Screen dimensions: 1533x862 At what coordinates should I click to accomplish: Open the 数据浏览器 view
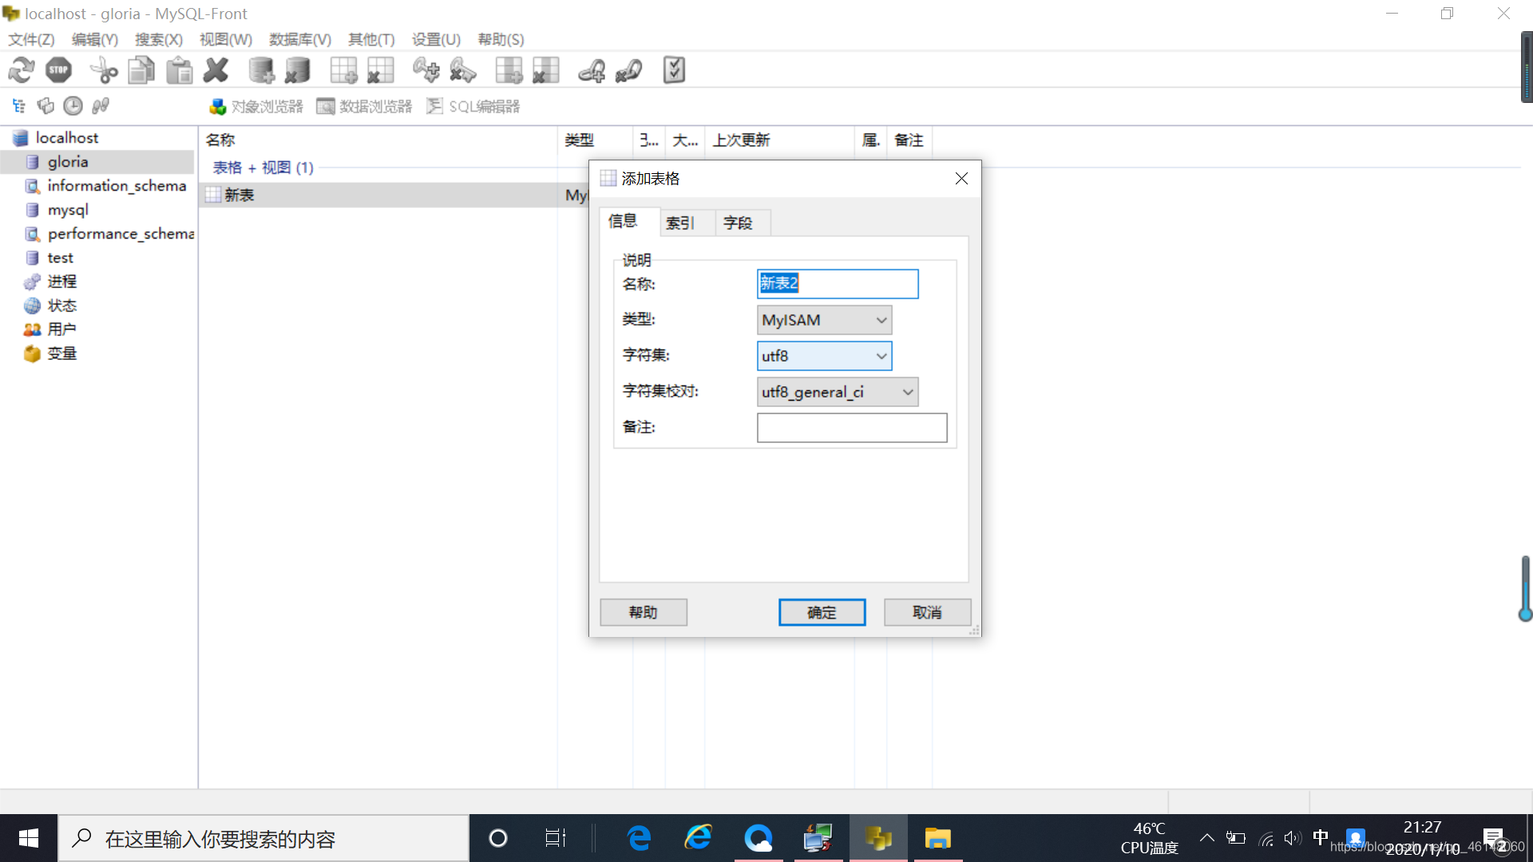click(364, 106)
